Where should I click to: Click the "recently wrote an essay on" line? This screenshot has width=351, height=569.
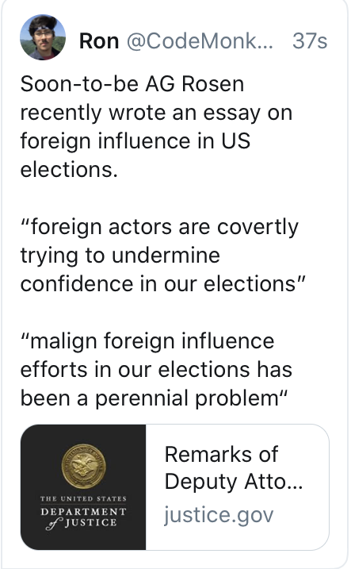click(x=156, y=113)
